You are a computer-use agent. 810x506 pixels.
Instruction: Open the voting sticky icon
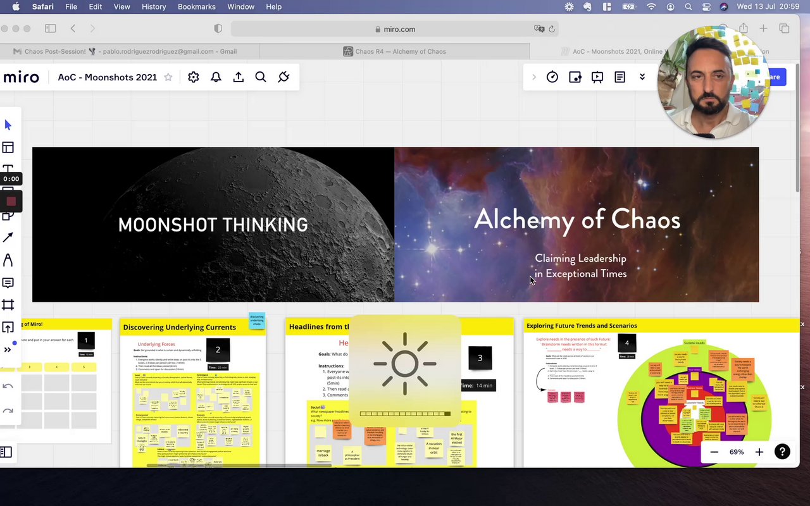575,77
